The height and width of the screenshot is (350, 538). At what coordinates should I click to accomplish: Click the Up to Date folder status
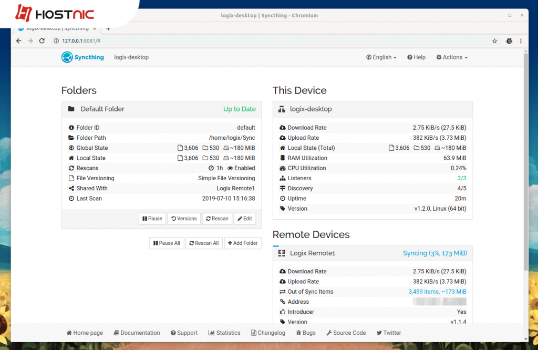[x=240, y=109]
